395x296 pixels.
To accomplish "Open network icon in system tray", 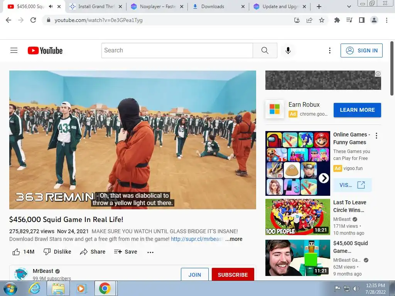I will 347,289.
